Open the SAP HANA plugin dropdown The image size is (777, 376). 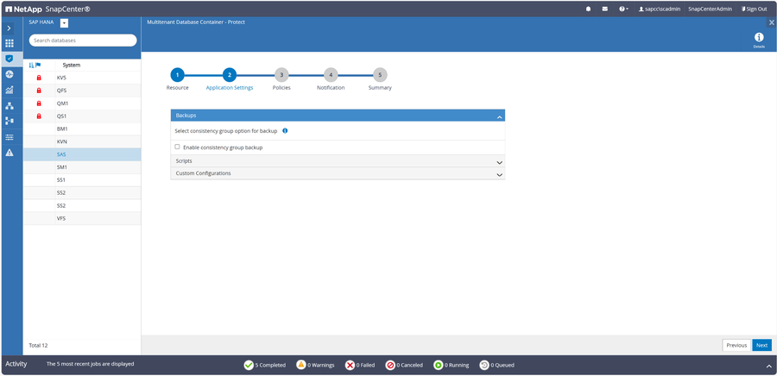[x=65, y=23]
